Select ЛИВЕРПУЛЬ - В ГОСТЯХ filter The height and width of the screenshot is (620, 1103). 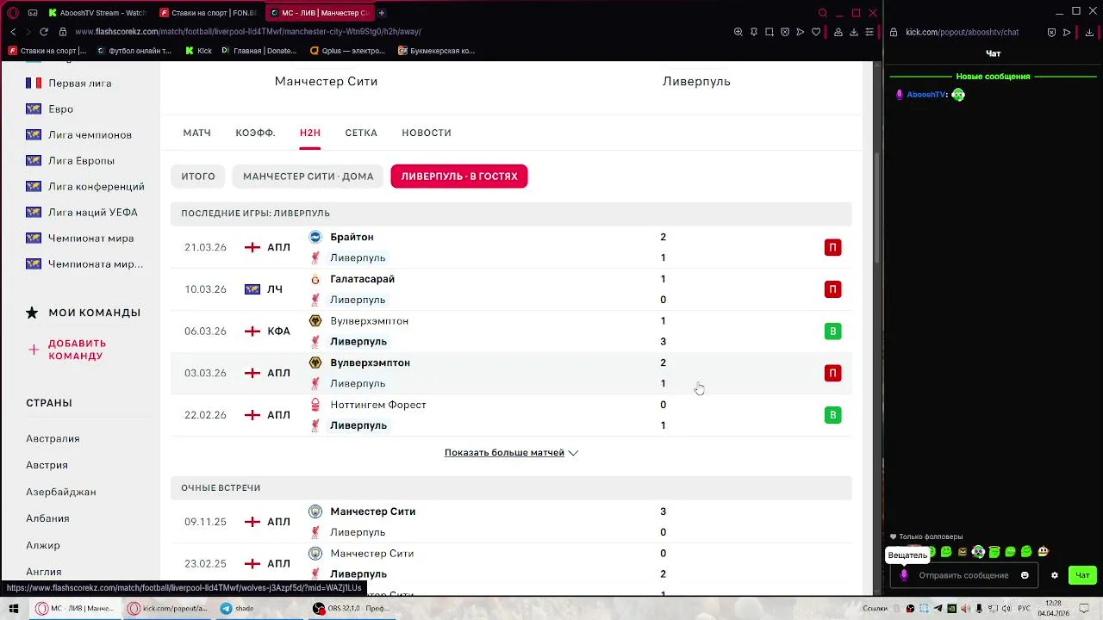(459, 177)
